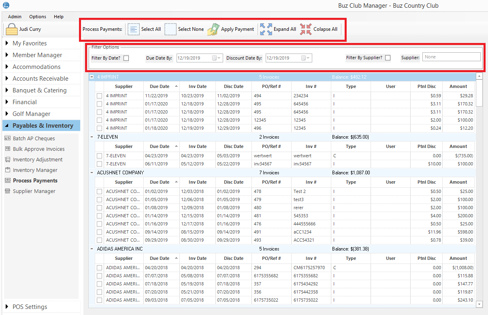The height and width of the screenshot is (315, 488).
Task: Sort by Amount column header in 4 IMPRINT
Action: tap(458, 86)
